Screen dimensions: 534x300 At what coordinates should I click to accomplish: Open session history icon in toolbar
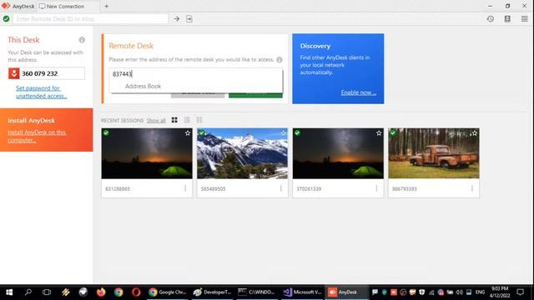491,18
